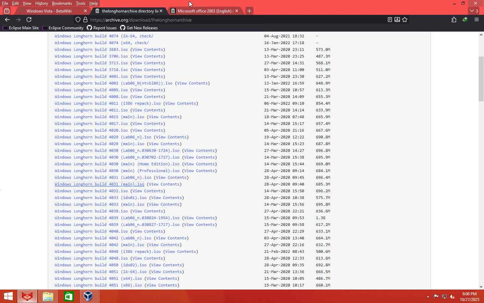484x303 pixels.
Task: Open the Get New Releases bookmark
Action: (x=139, y=28)
